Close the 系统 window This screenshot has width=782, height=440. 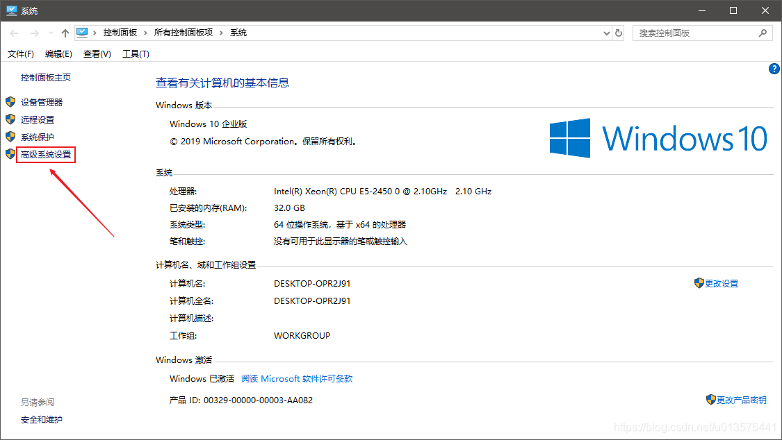(765, 10)
